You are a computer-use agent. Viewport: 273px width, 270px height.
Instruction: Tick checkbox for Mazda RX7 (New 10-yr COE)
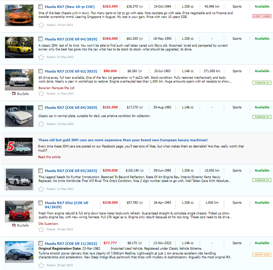pos(41,7)
